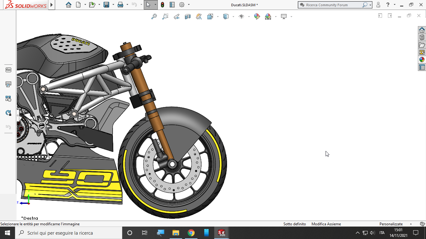426x239 pixels.
Task: Open the Open file dropdown arrow
Action: coord(99,5)
